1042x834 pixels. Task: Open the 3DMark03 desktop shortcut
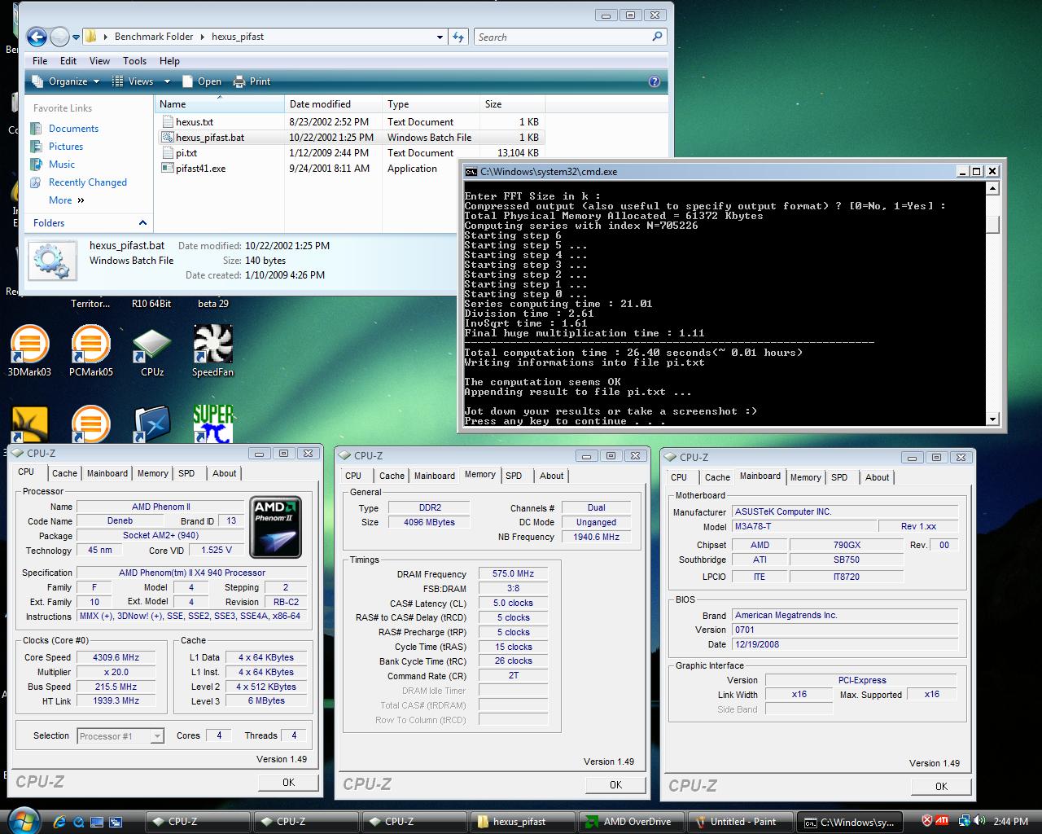click(x=29, y=350)
